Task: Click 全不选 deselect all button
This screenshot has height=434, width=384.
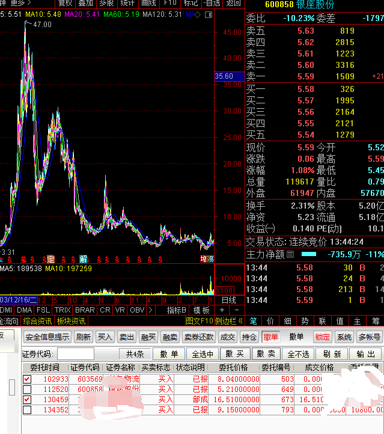Action: (298, 354)
